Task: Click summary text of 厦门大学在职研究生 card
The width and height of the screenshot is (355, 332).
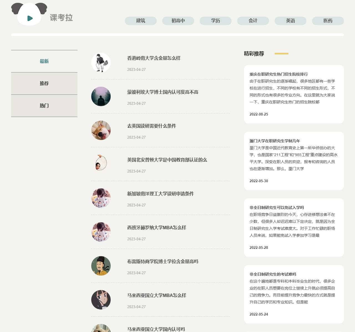Action: tap(293, 158)
